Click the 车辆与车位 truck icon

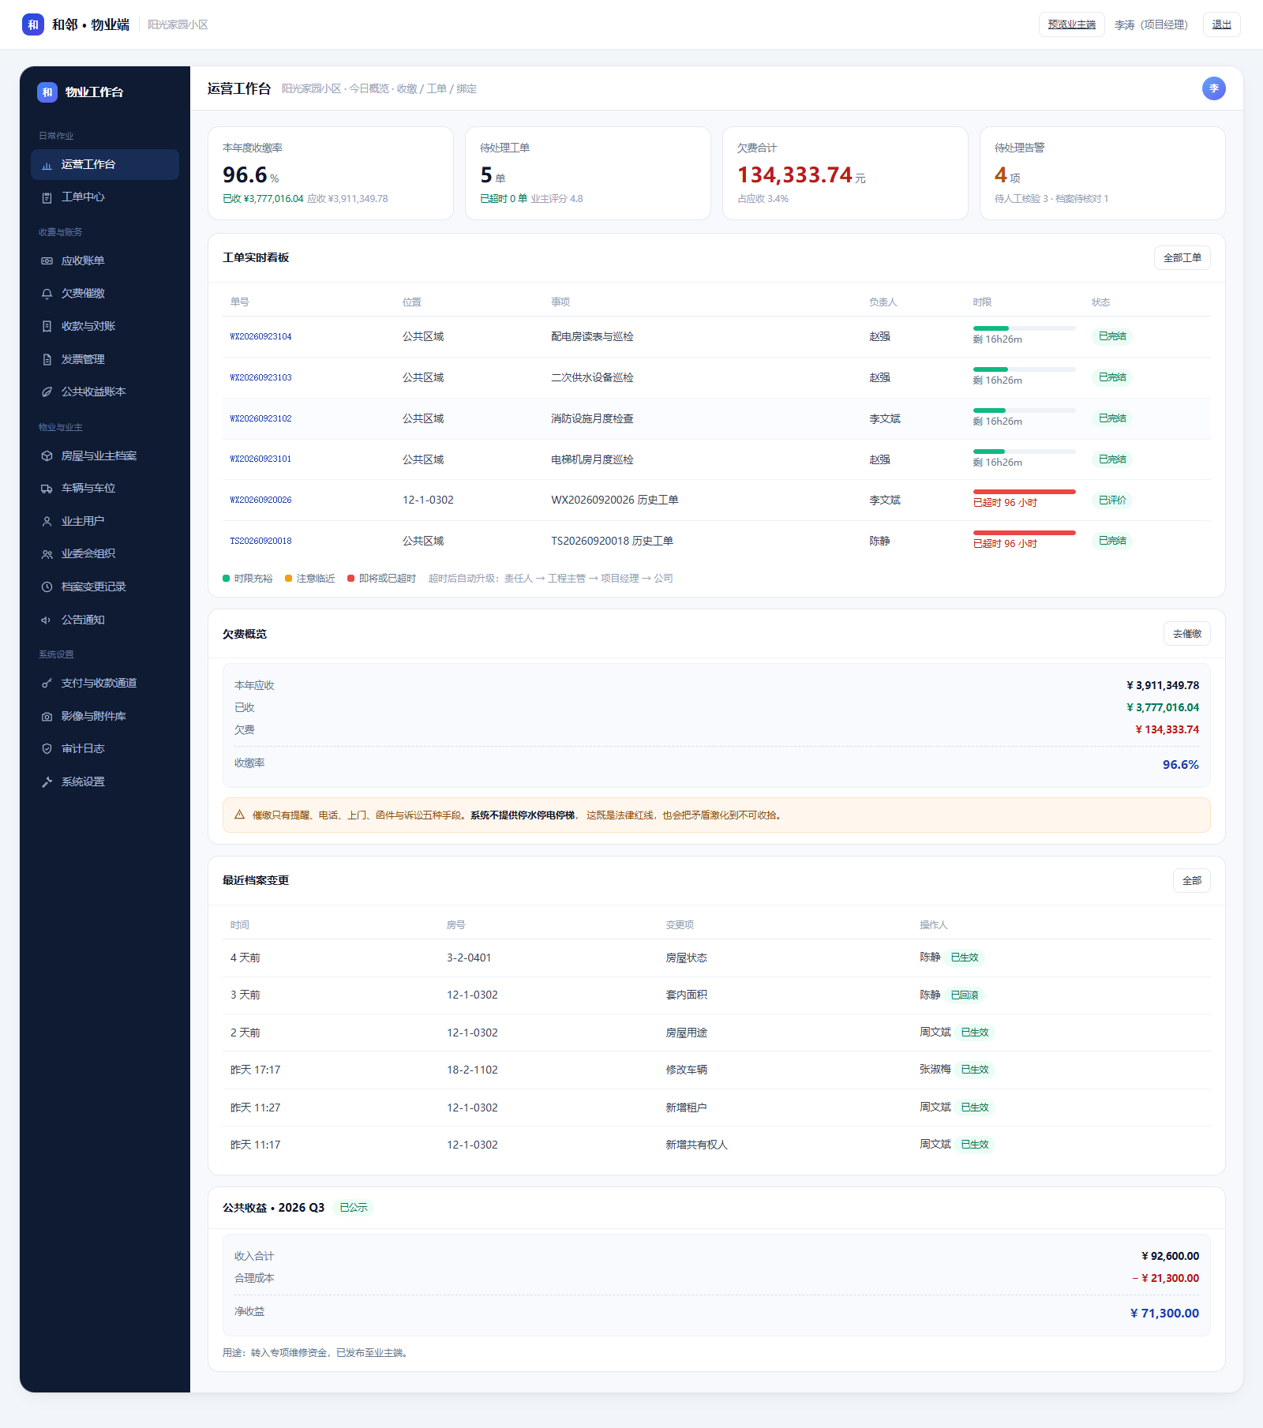point(47,489)
